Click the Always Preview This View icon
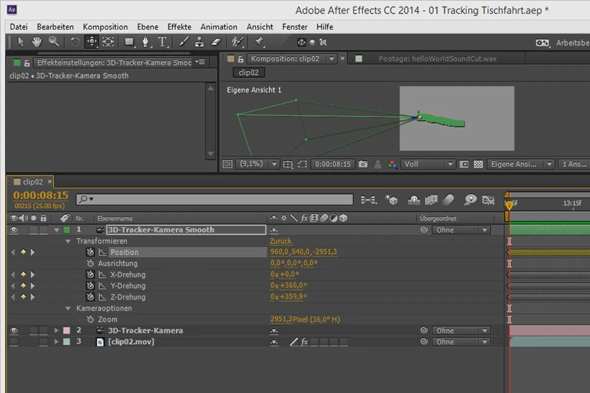The width and height of the screenshot is (590, 393). coord(227,164)
